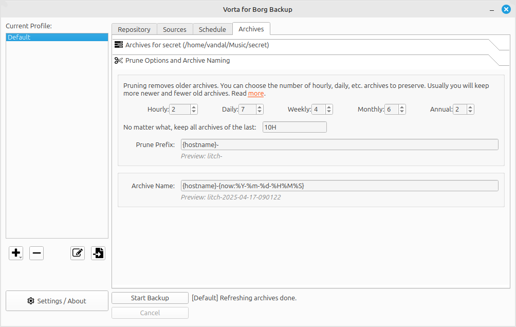516x327 pixels.
Task: Focus the Archive Name input field
Action: tap(339, 186)
